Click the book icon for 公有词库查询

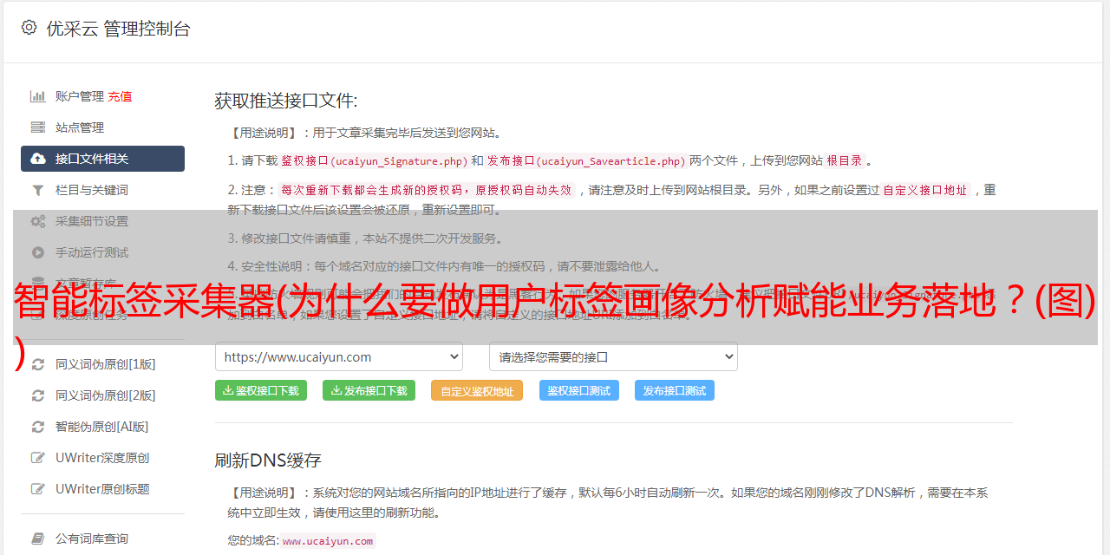pyautogui.click(x=38, y=539)
